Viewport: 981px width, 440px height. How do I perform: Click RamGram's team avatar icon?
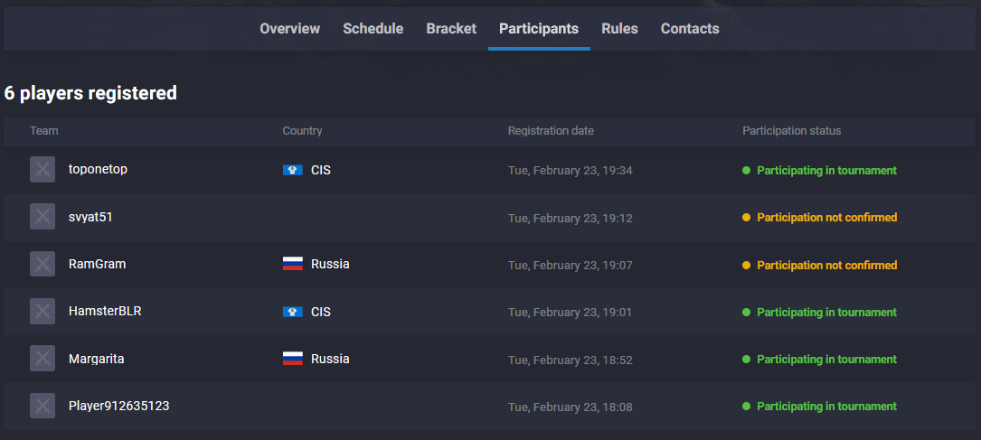point(42,264)
